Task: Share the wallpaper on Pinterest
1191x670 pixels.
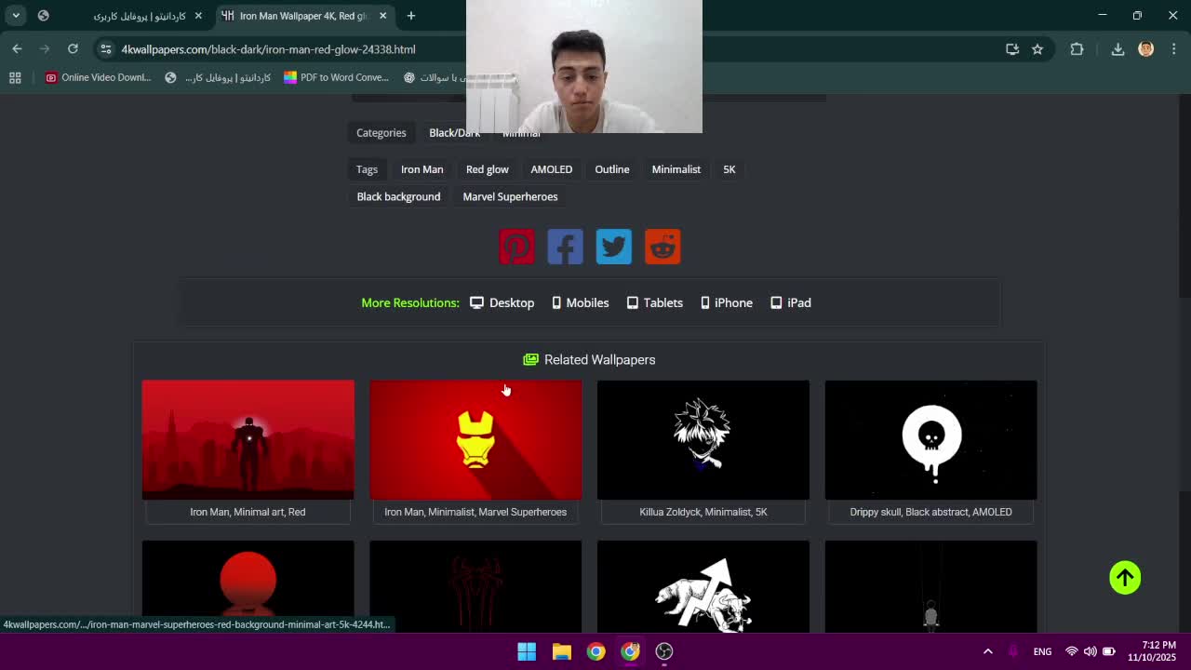Action: [x=516, y=246]
